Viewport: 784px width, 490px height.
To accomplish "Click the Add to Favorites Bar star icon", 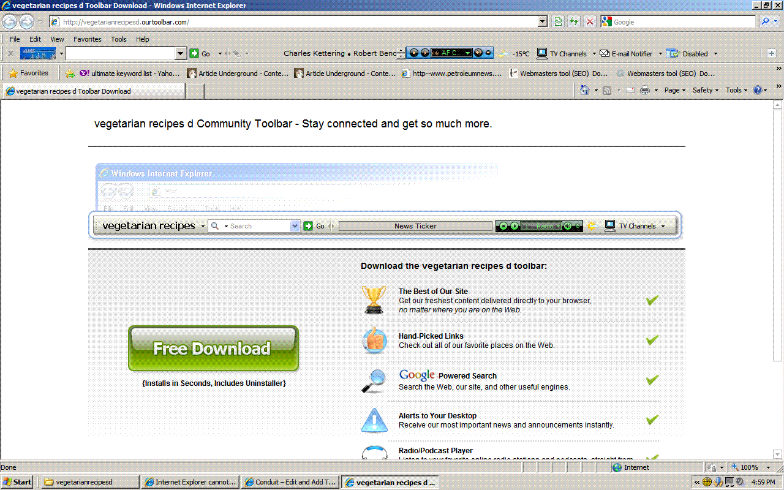I will click(70, 73).
